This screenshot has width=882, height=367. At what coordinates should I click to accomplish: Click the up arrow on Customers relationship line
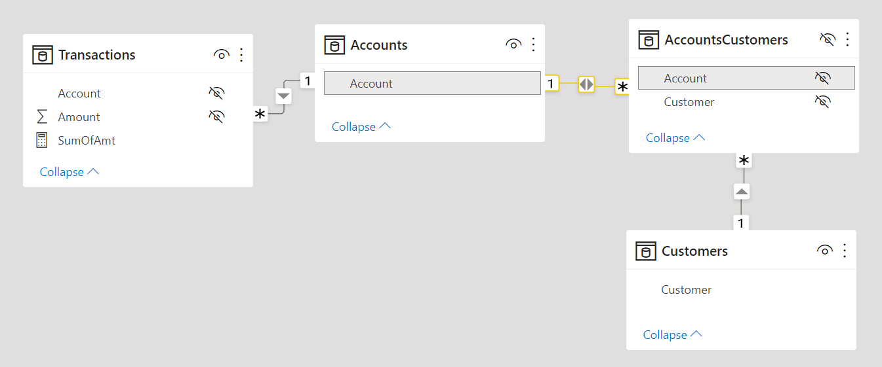[x=742, y=192]
